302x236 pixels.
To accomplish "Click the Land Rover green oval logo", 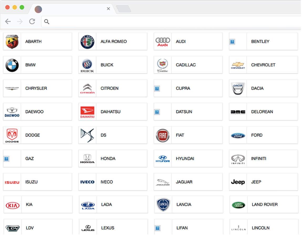I will (x=238, y=205).
